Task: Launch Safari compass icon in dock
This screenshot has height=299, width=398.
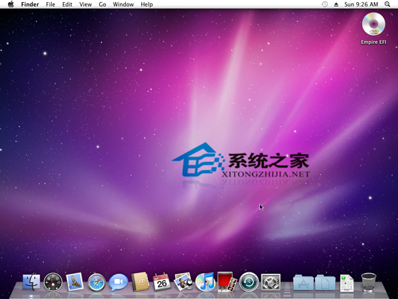Action: tap(96, 282)
